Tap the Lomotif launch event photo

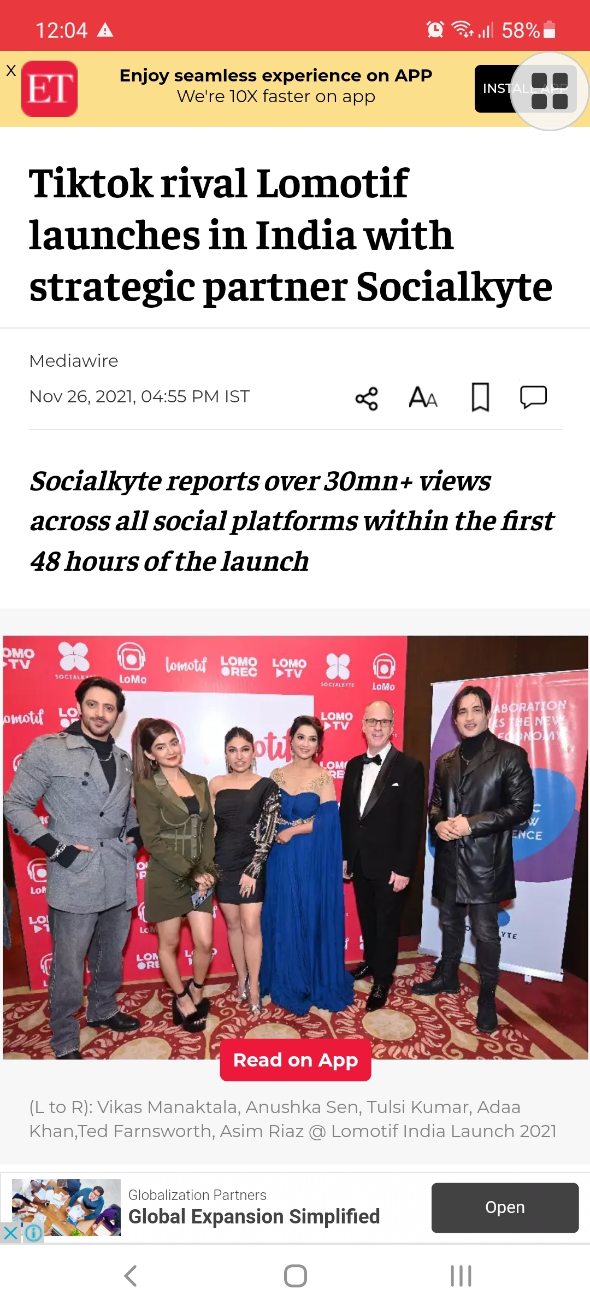click(295, 847)
